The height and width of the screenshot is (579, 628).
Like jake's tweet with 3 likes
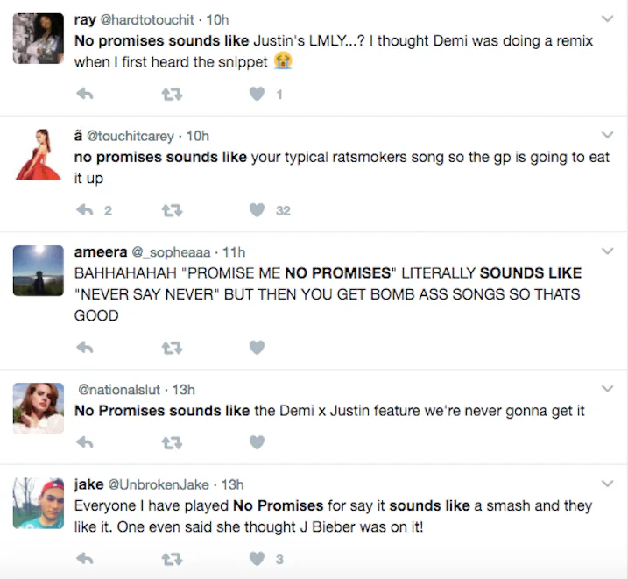coord(257,558)
